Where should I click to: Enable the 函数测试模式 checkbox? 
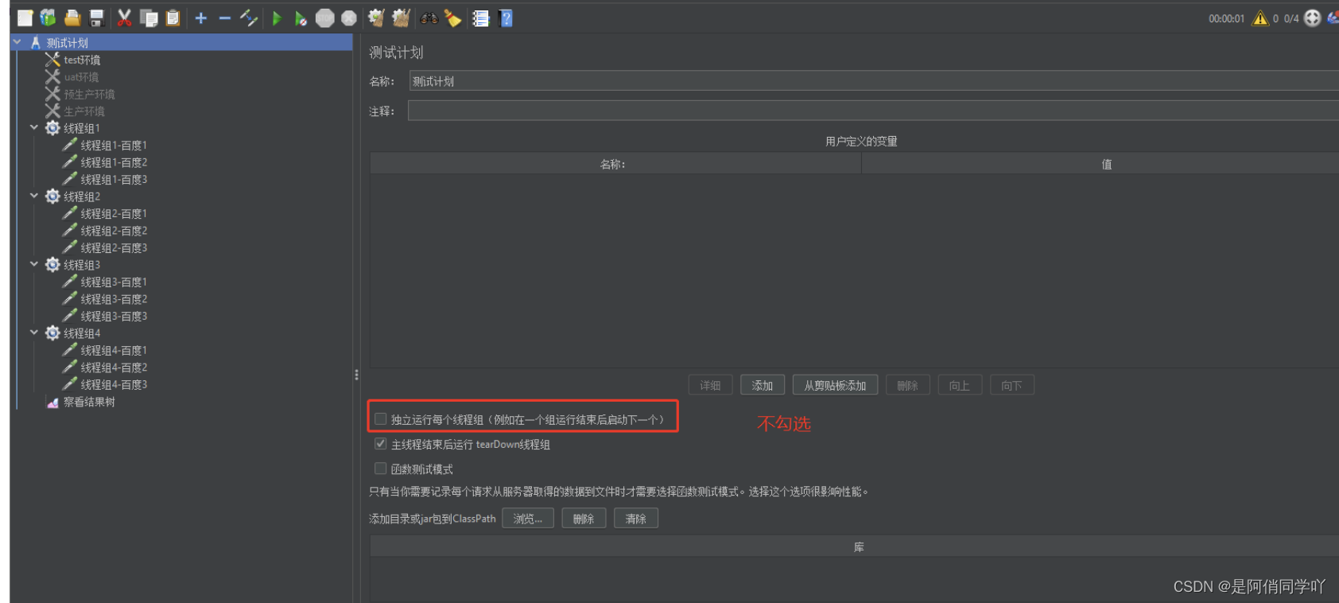click(381, 469)
